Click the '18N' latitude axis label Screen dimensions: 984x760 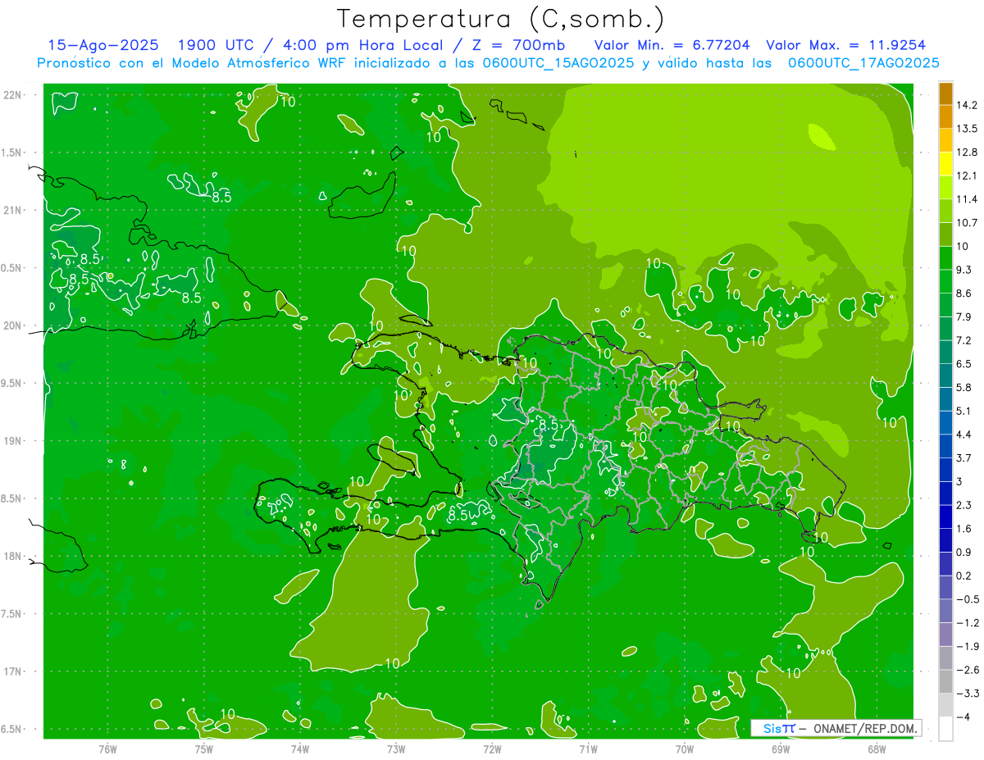point(12,557)
